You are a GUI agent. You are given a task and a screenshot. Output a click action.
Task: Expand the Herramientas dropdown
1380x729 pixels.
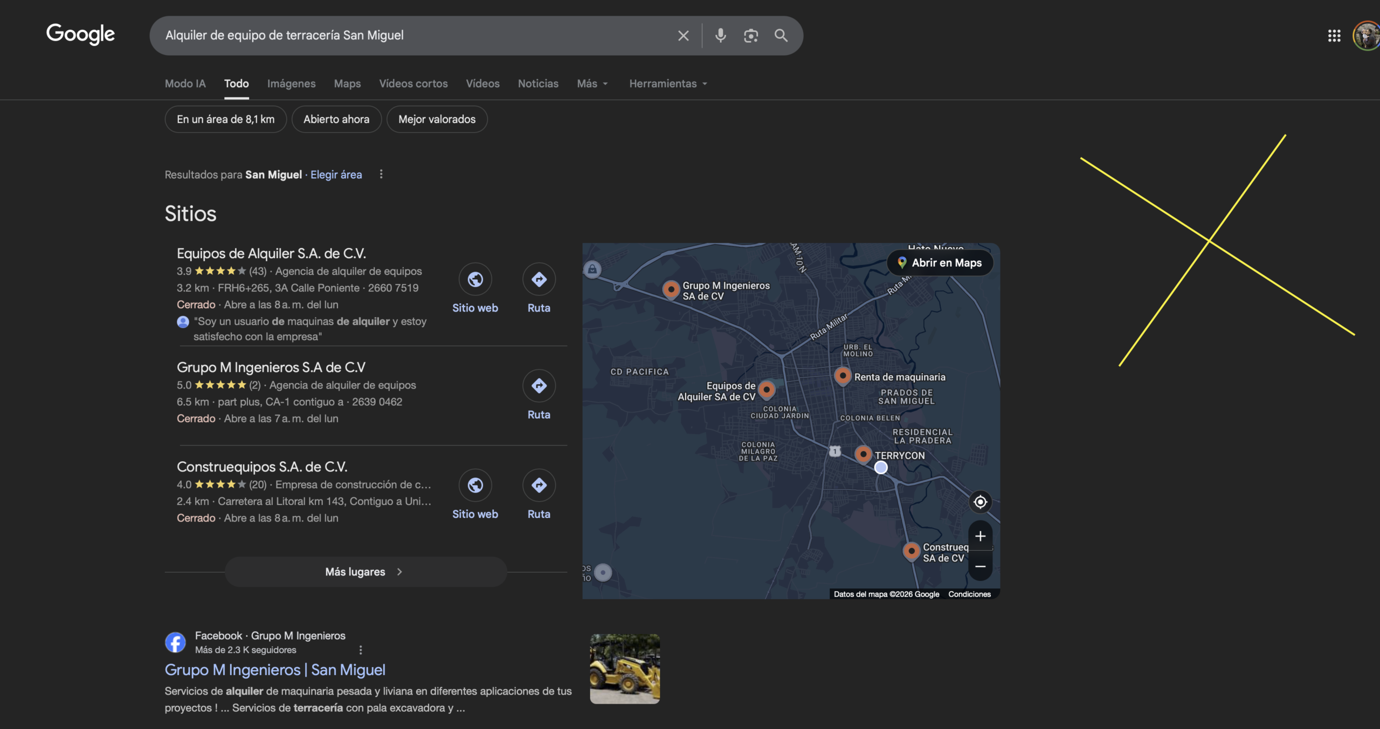pyautogui.click(x=668, y=84)
